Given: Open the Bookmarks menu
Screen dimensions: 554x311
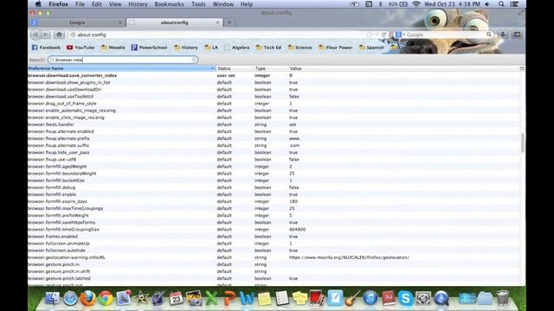Looking at the screenshot, I should point(169,4).
